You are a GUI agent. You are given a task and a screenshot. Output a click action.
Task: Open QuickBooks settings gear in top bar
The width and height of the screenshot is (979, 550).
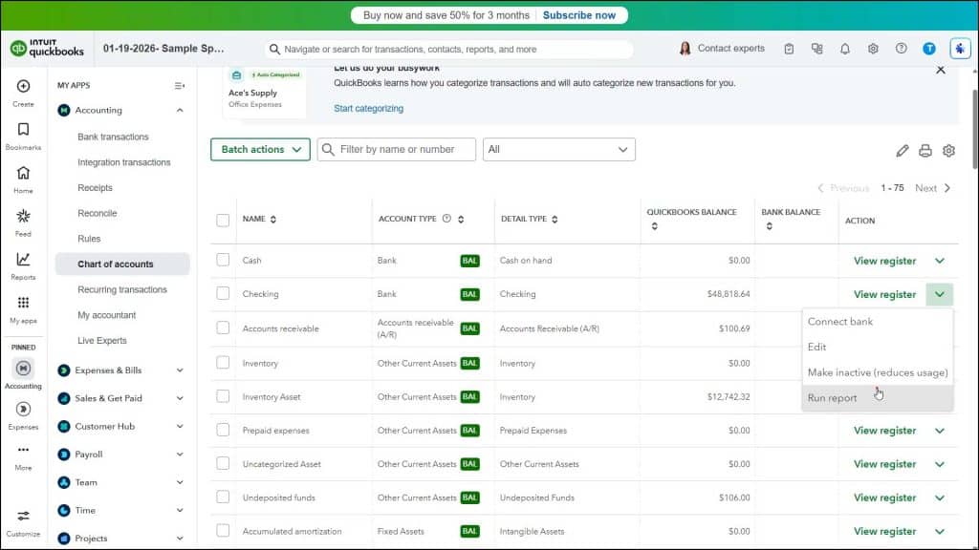(x=873, y=48)
